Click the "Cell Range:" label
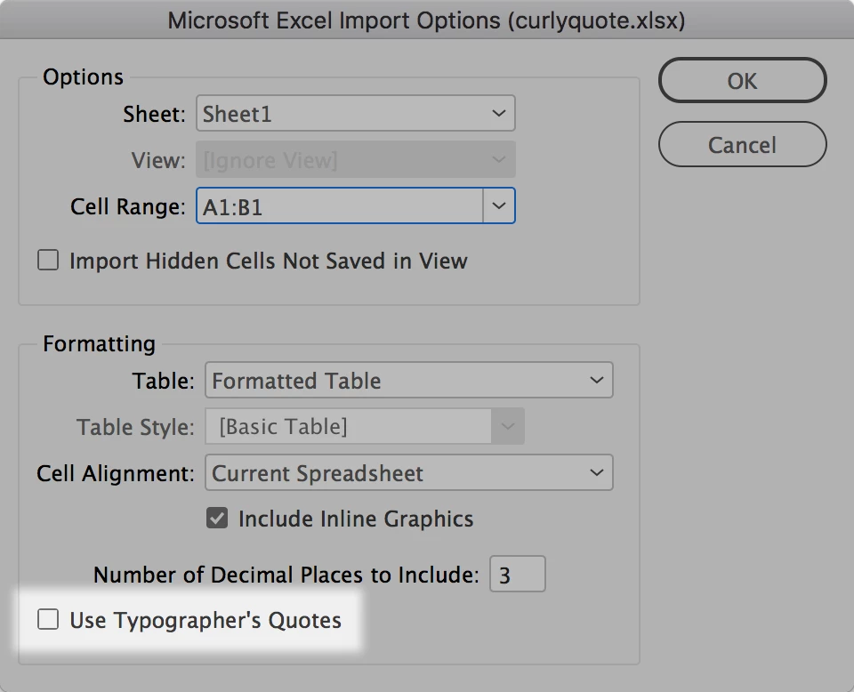 click(128, 207)
